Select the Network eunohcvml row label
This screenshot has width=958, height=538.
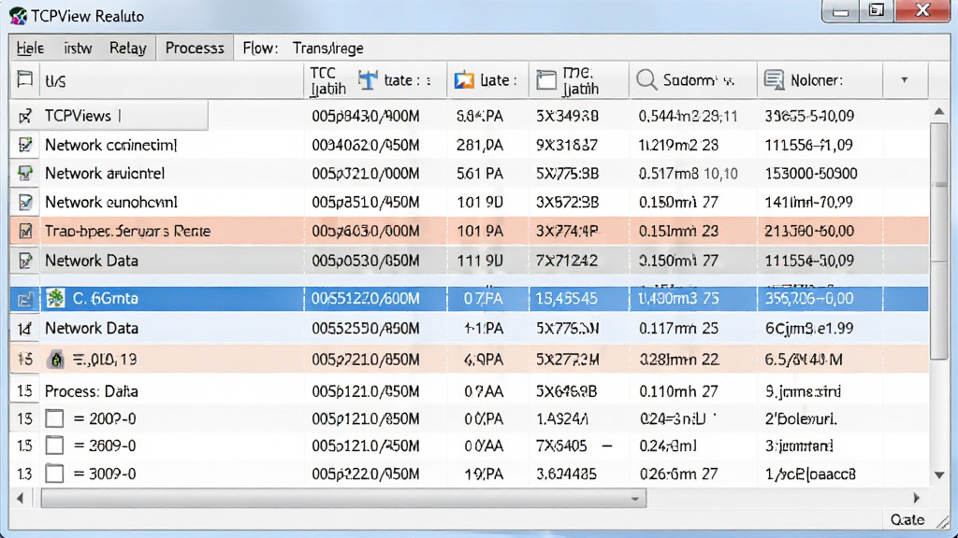[111, 202]
